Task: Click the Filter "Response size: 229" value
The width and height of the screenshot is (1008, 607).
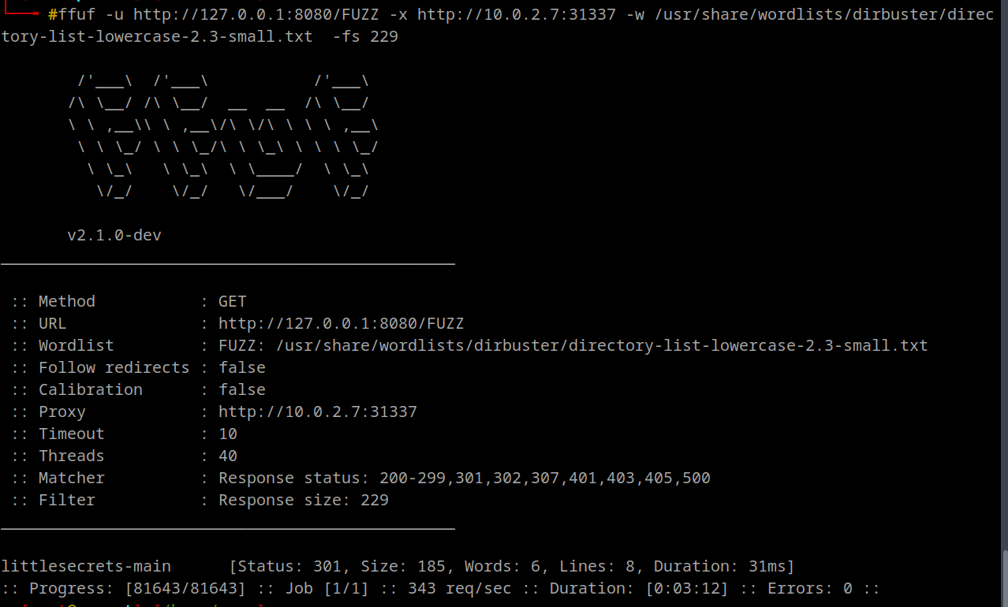Action: [x=304, y=500]
